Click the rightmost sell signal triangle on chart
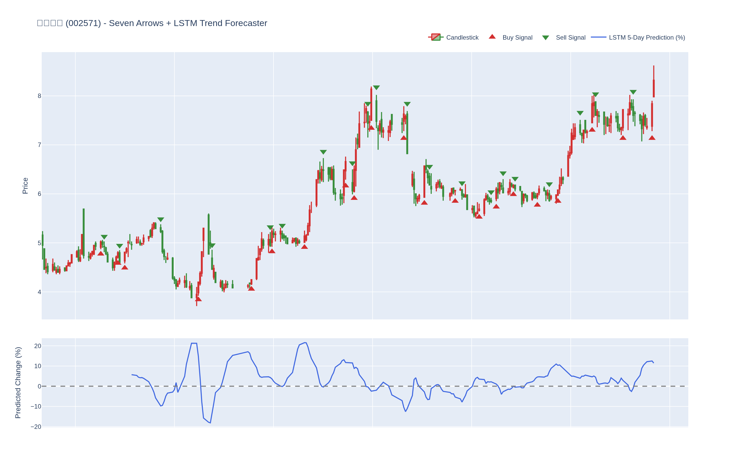Image resolution: width=730 pixels, height=469 pixels. 633,92
